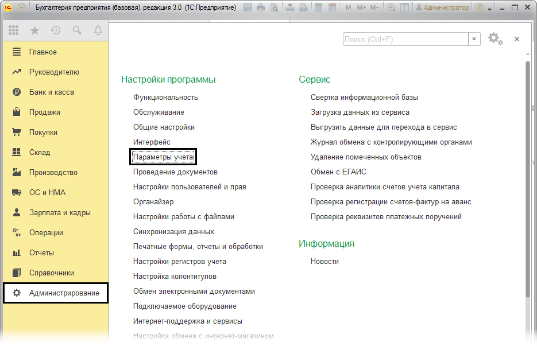This screenshot has height=346, width=537.
Task: Open Общие настройки
Action: [164, 127]
